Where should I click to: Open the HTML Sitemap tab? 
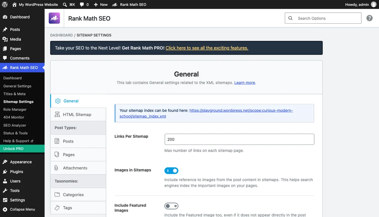(x=78, y=114)
